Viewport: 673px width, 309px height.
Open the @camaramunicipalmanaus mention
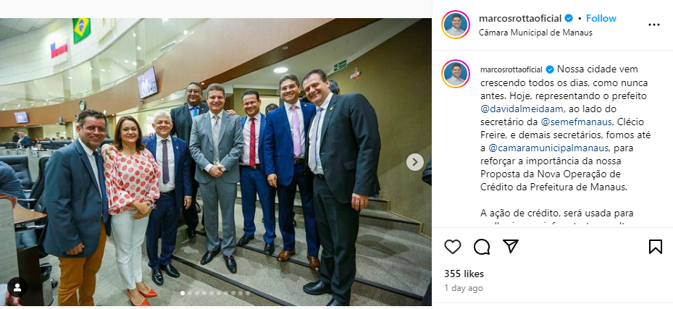point(548,148)
